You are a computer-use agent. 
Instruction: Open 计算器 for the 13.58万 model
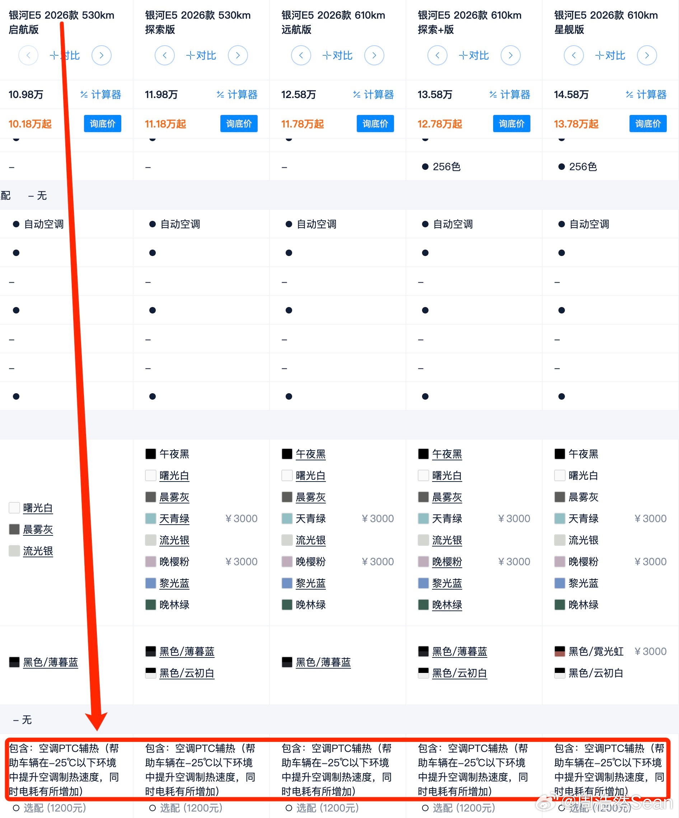(x=510, y=94)
